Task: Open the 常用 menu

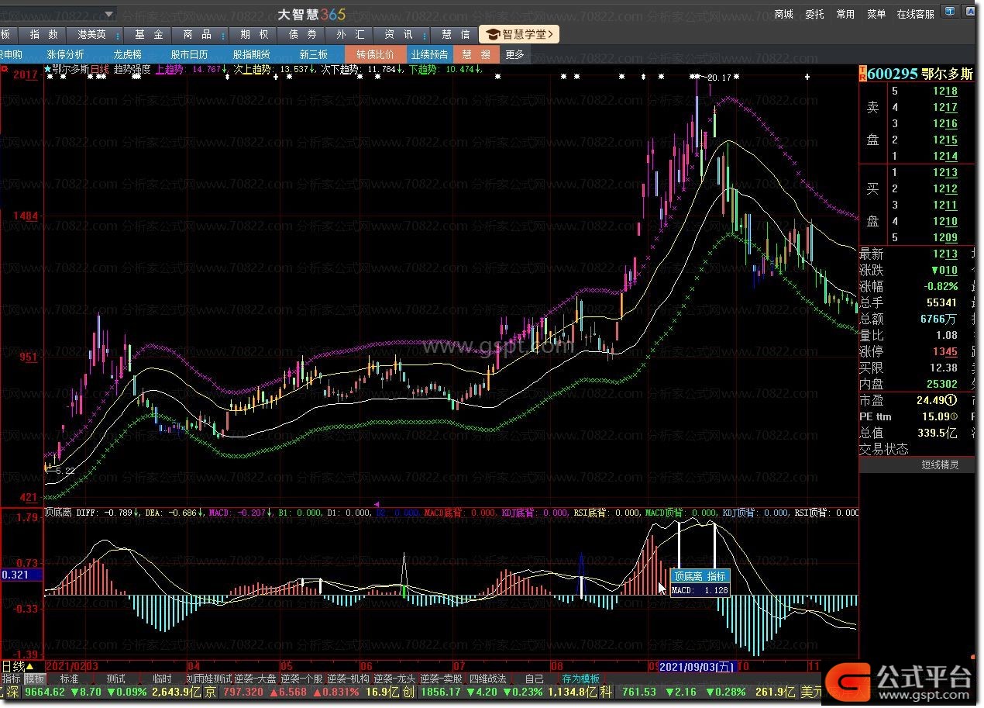Action: click(x=845, y=14)
